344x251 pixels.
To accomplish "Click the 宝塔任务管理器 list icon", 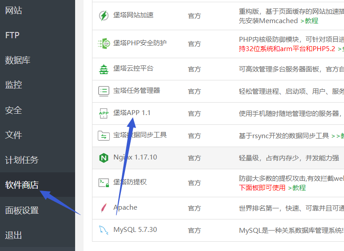I will [x=104, y=91].
